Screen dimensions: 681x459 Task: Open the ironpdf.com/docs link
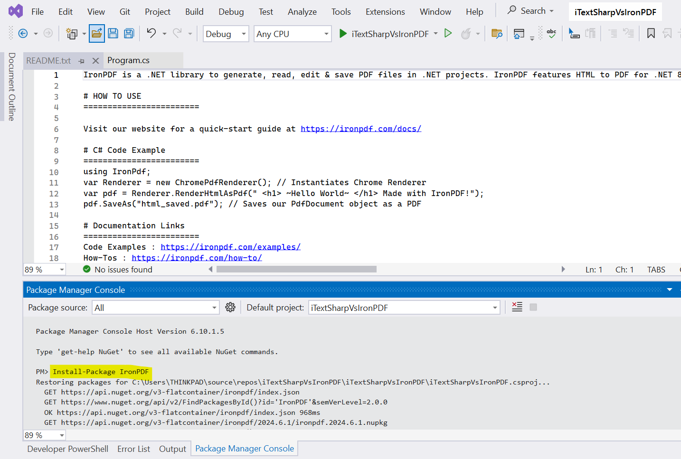pos(361,129)
